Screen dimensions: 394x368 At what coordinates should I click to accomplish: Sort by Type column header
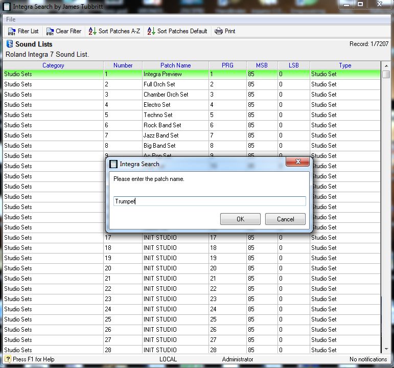[x=345, y=65]
